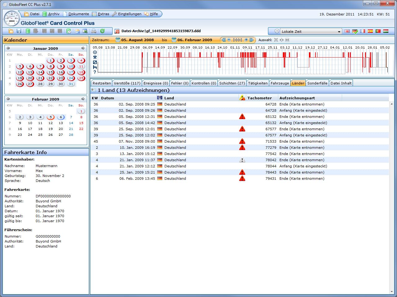Switch to the Schichten (27) tab

(232, 83)
